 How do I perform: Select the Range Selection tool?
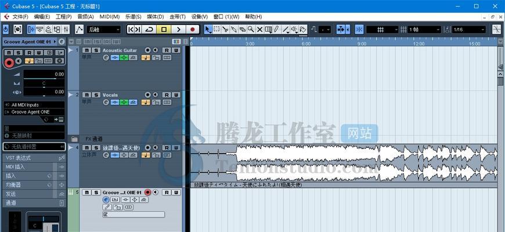click(x=217, y=30)
